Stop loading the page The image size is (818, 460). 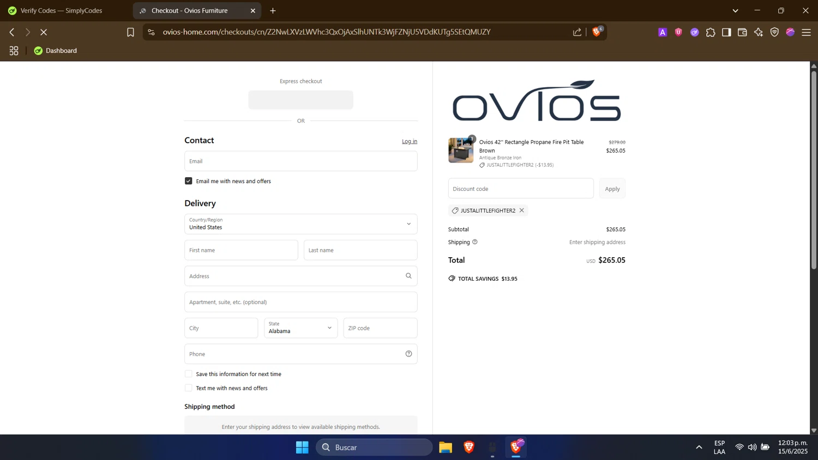[x=44, y=32]
